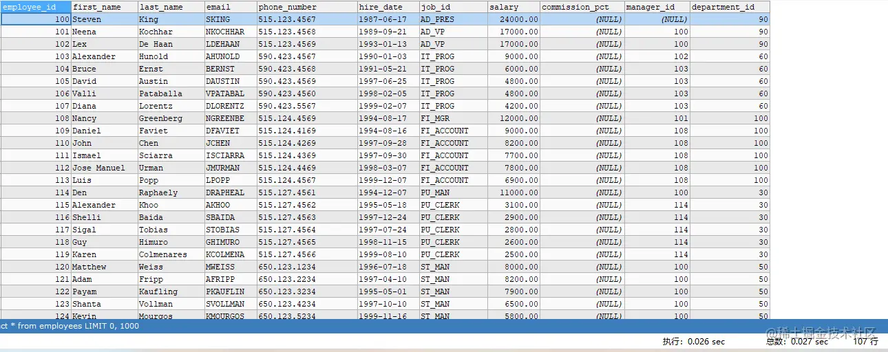This screenshot has width=888, height=352.
Task: Select hire date 1991-05-21
Action: click(x=388, y=69)
